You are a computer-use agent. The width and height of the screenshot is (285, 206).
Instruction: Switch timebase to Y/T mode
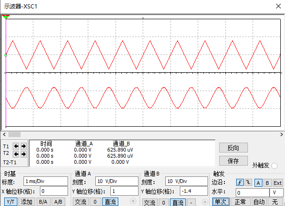click(10, 202)
